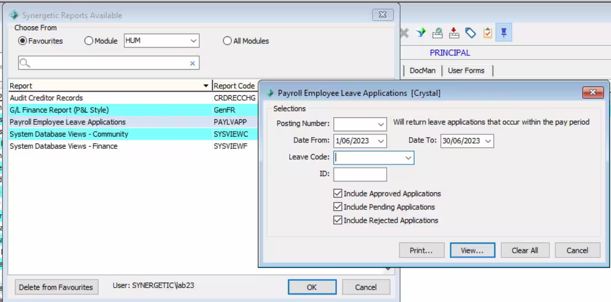Click the View... button
The width and height of the screenshot is (611, 302).
click(472, 251)
